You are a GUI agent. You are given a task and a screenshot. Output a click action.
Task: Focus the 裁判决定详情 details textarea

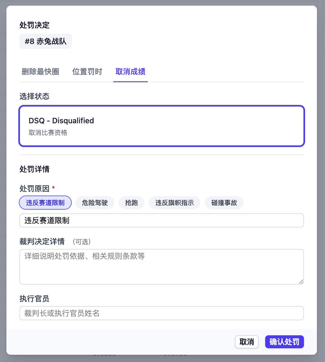[x=161, y=267]
